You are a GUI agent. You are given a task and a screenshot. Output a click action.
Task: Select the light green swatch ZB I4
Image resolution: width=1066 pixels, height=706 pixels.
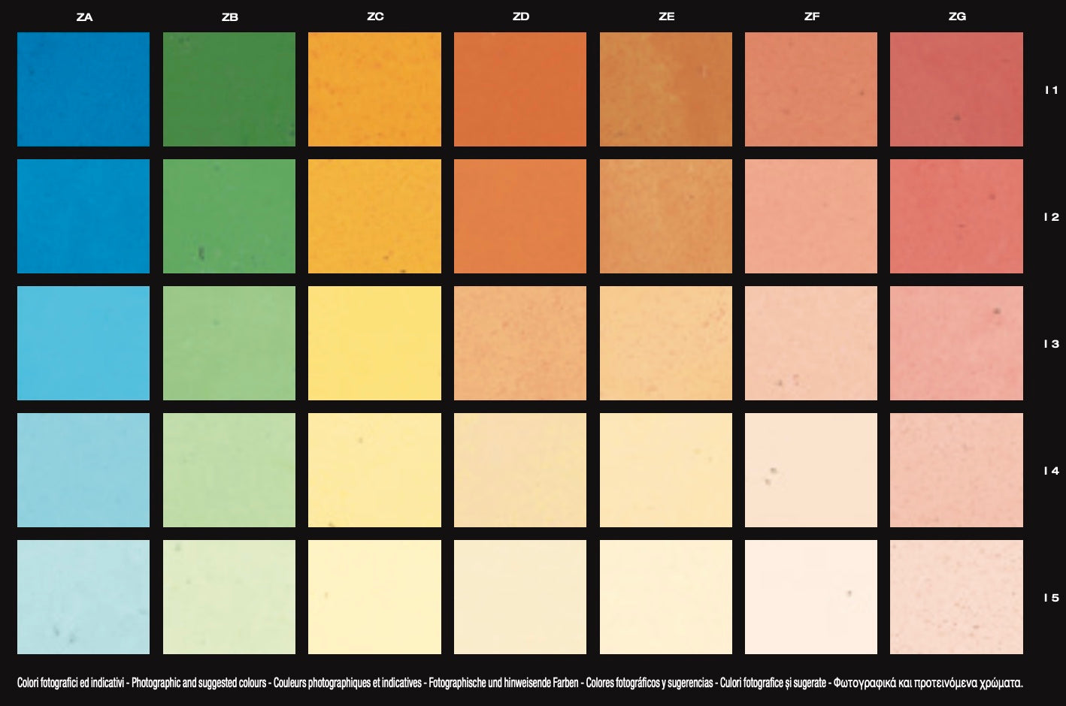pos(229,470)
